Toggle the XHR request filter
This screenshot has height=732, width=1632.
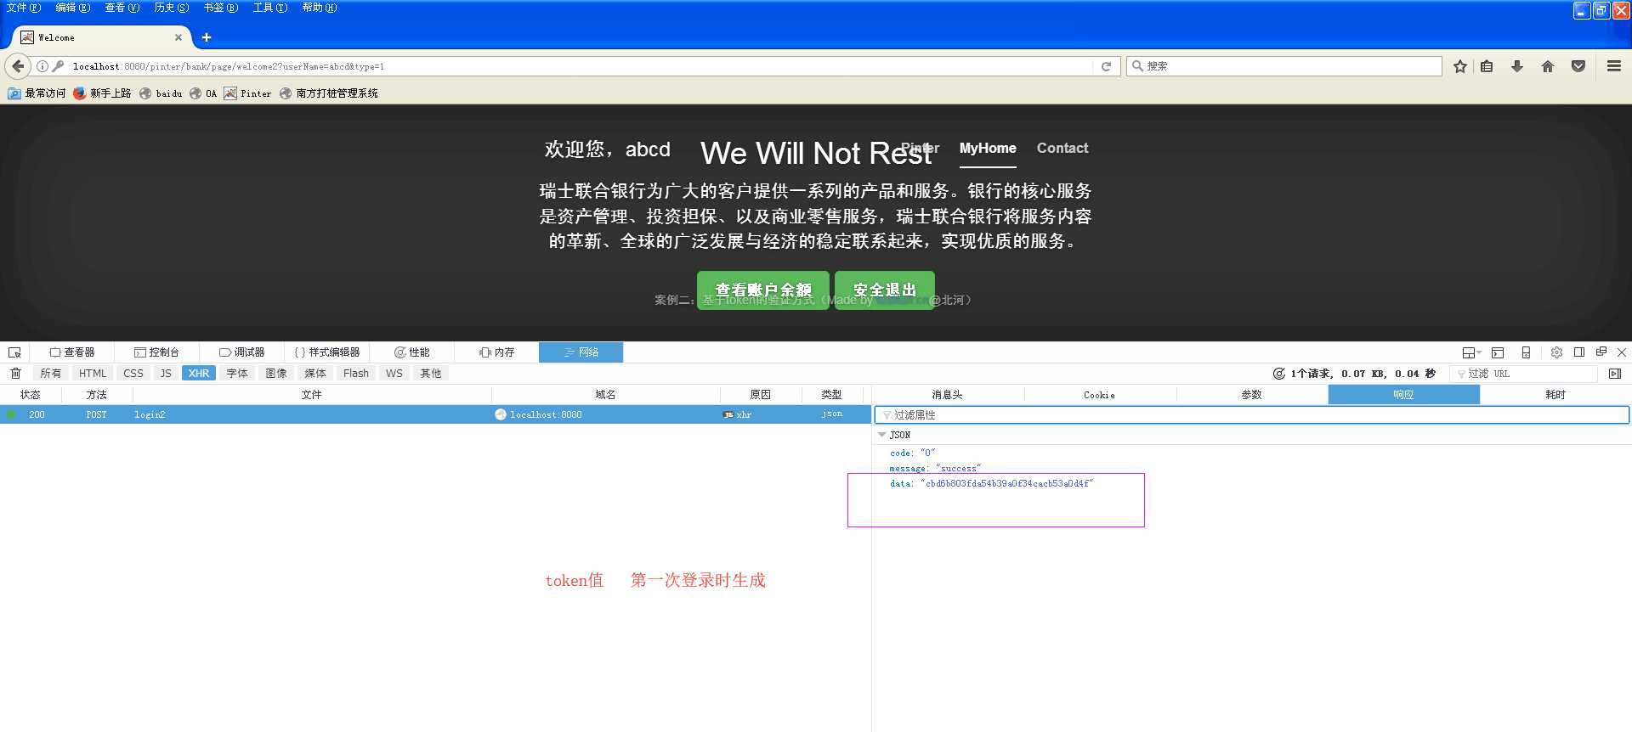point(199,374)
